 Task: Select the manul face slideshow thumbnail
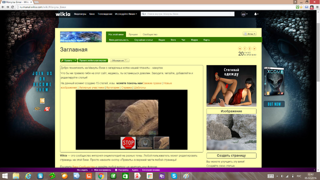point(144,142)
